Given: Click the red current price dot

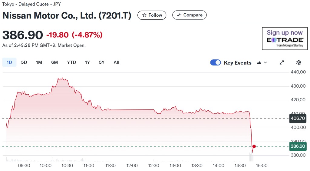Looking at the screenshot, I should [x=254, y=146].
